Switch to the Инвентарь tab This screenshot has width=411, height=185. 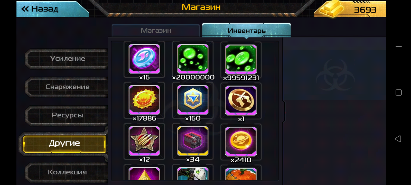click(x=246, y=31)
